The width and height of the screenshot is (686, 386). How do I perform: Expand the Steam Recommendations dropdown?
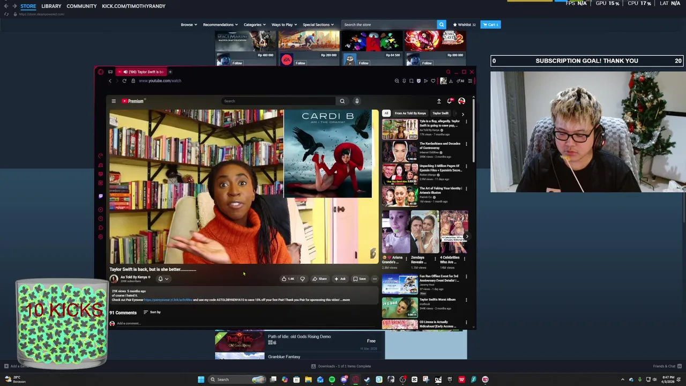(x=220, y=25)
